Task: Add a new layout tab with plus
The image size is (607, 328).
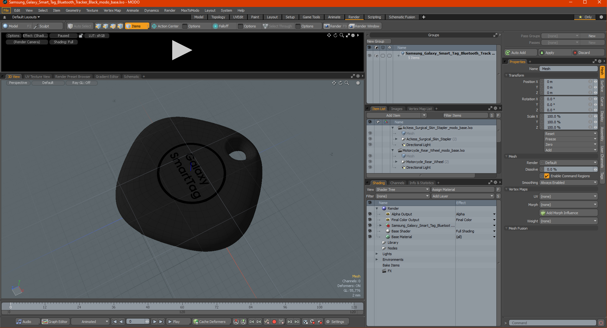Action: [424, 17]
